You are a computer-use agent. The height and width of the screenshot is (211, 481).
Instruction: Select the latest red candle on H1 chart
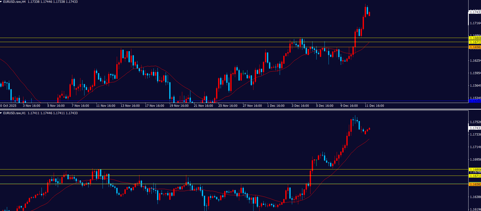click(369, 129)
